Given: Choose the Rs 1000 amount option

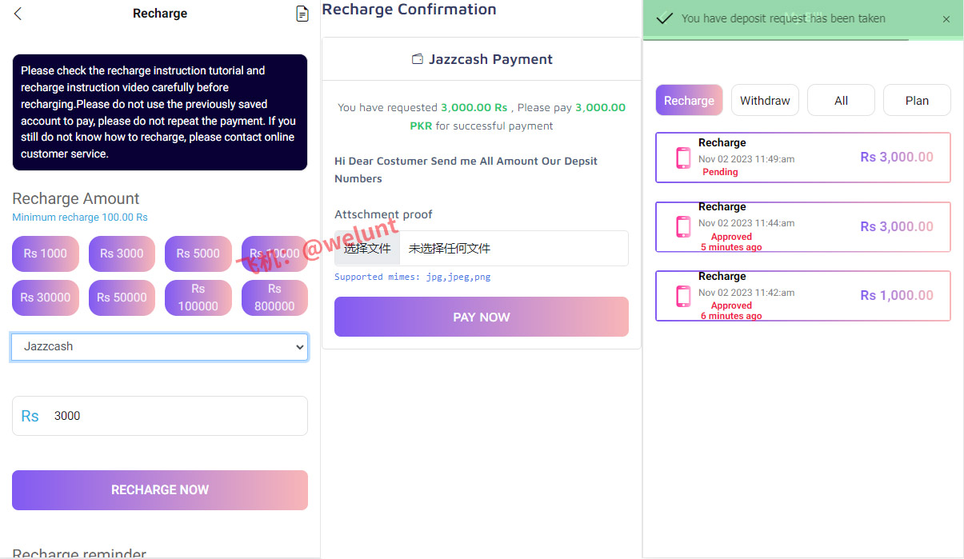Looking at the screenshot, I should coord(46,254).
